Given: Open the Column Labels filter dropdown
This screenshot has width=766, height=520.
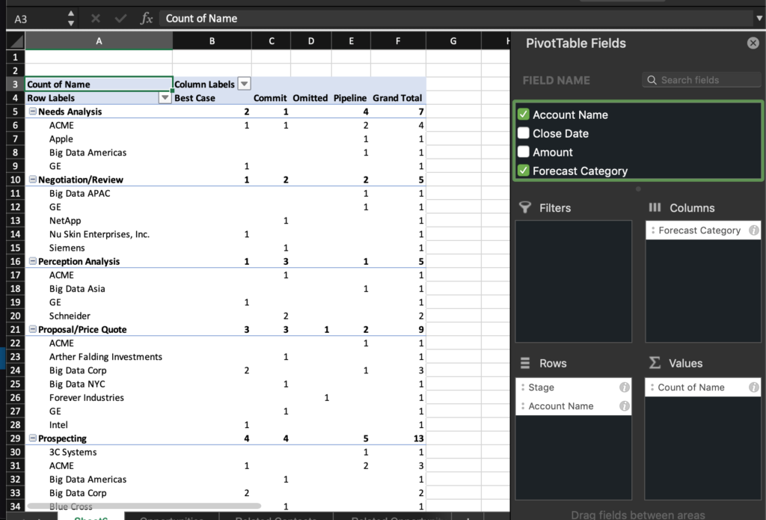Looking at the screenshot, I should click(x=244, y=84).
